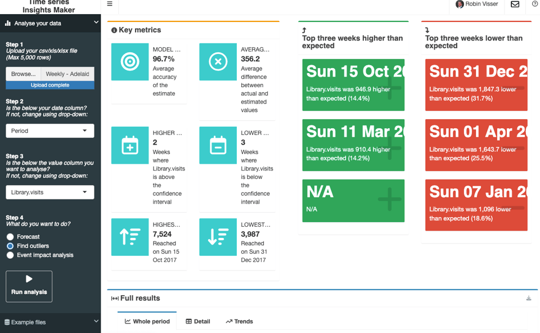Open the mail envelope icon
540x333 pixels.
point(515,4)
